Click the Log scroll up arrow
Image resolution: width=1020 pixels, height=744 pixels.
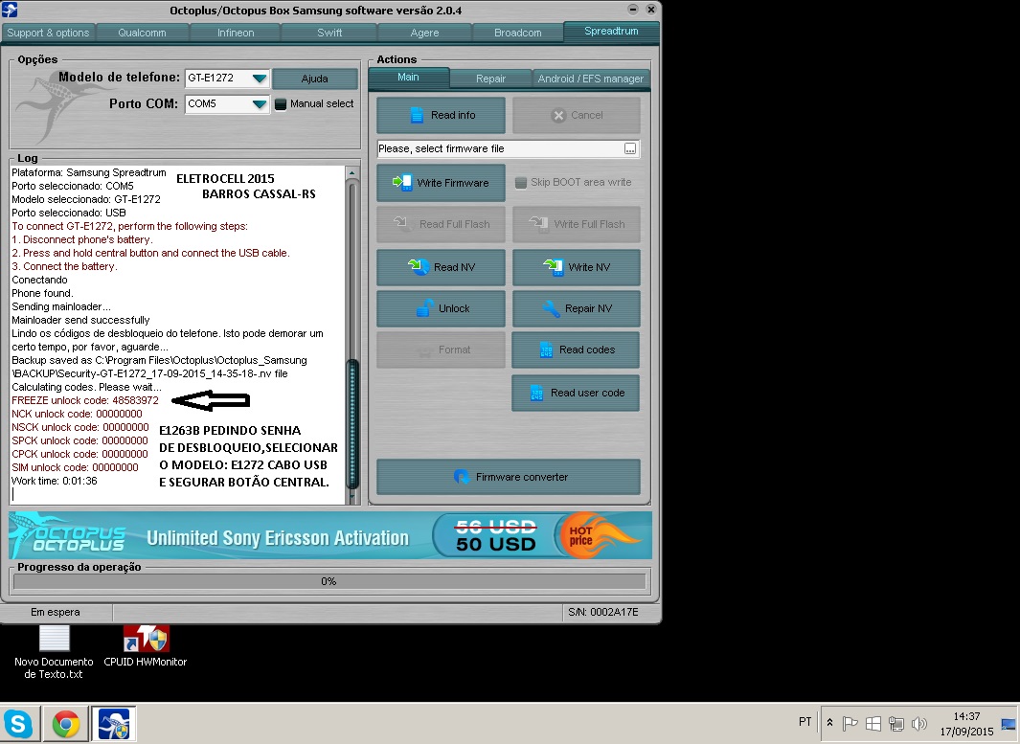(x=351, y=173)
